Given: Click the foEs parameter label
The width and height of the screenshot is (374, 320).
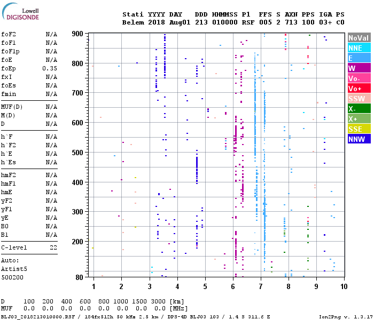Looking at the screenshot, I should coord(9,86).
